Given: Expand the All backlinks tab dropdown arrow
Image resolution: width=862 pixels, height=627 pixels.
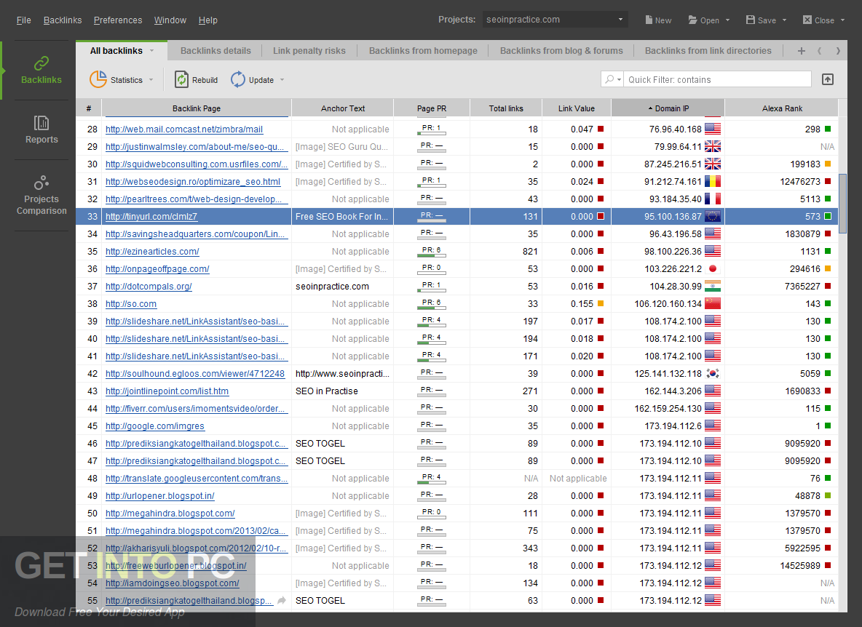Looking at the screenshot, I should pyautogui.click(x=151, y=50).
